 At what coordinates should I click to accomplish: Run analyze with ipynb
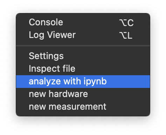(83, 82)
